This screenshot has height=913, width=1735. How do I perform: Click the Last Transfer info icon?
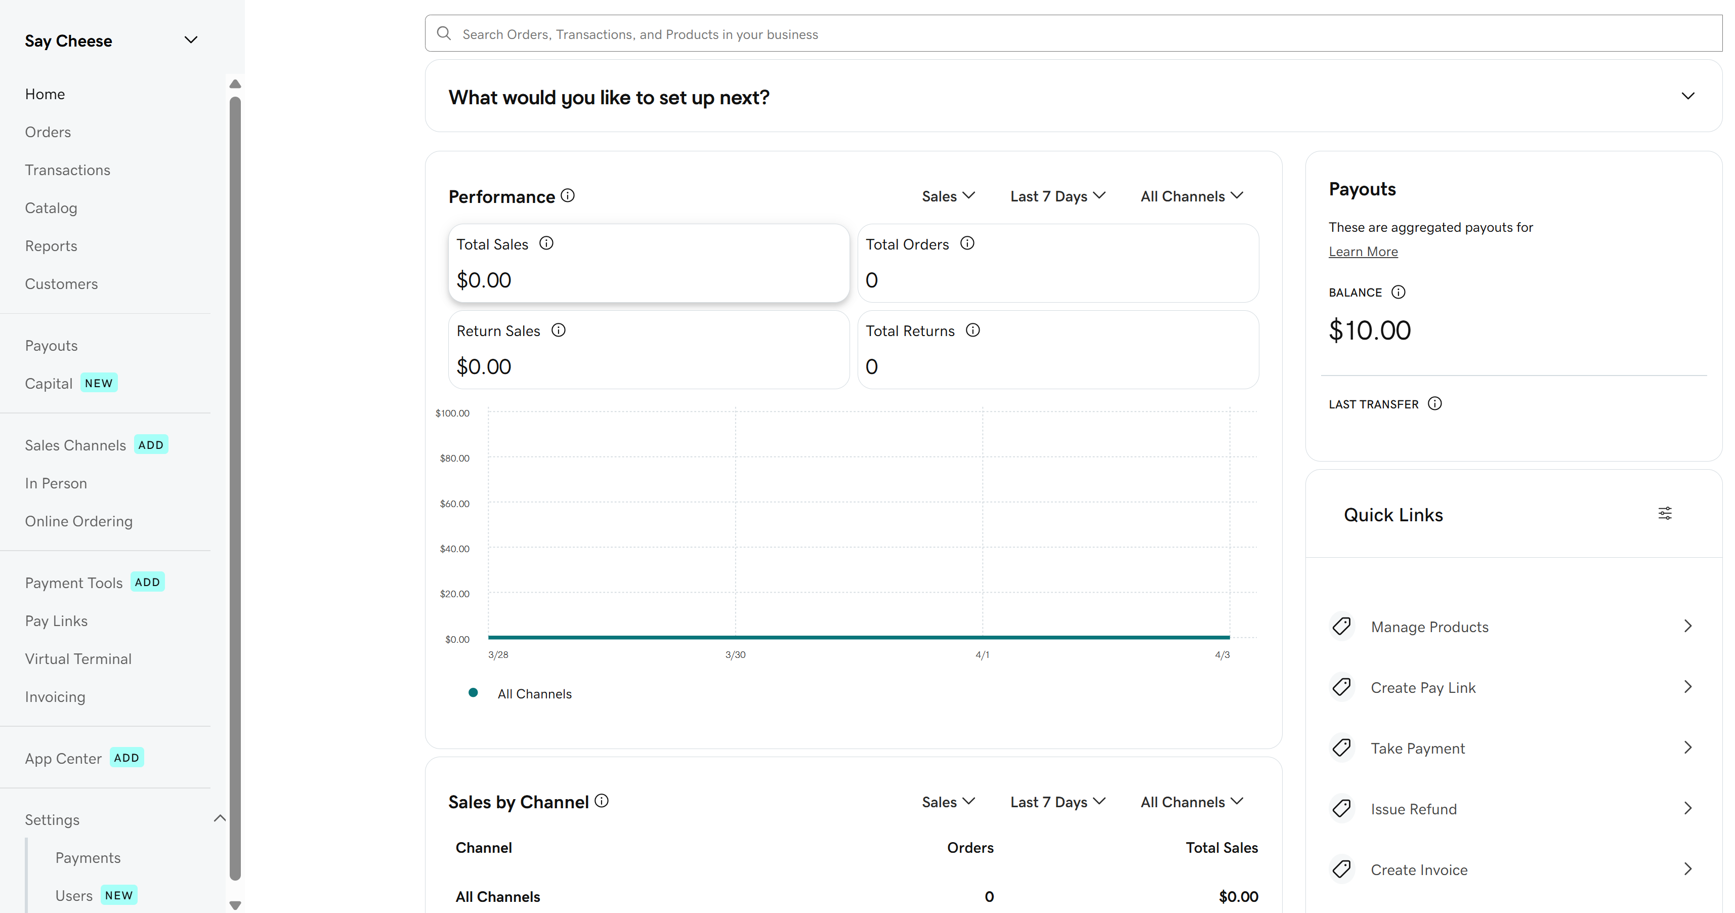[x=1434, y=403]
